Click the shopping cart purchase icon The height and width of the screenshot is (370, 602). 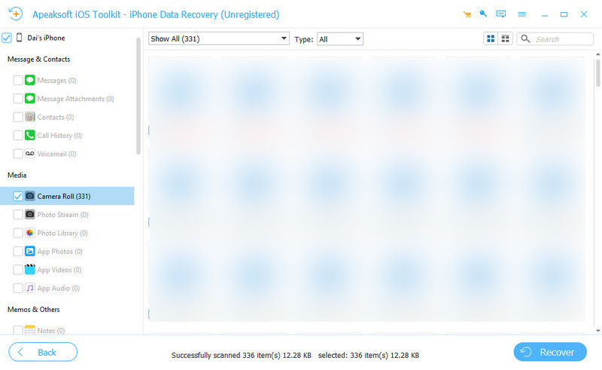pos(467,14)
